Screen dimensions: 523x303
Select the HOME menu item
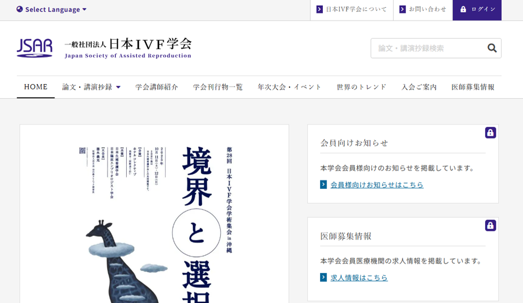click(x=36, y=87)
